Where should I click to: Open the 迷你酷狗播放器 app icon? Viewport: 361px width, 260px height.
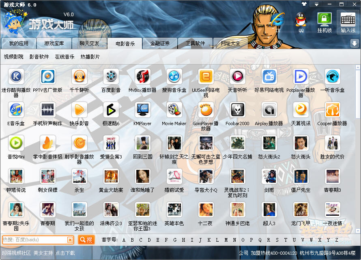[x=16, y=76]
